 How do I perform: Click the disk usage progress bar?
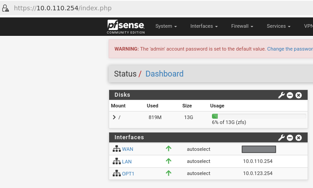coord(252,116)
